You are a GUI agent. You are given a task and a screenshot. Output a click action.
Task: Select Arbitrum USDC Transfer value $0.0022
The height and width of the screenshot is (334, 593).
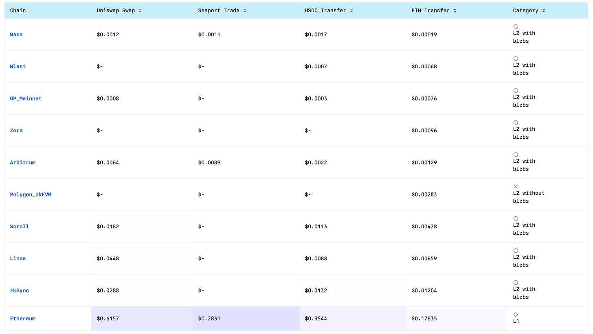pyautogui.click(x=316, y=163)
